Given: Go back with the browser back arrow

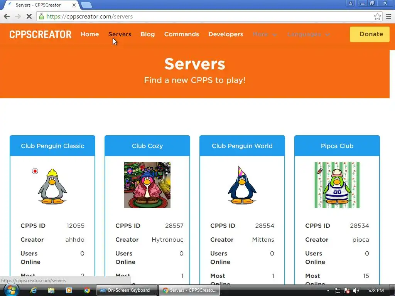Looking at the screenshot, I should coord(7,17).
